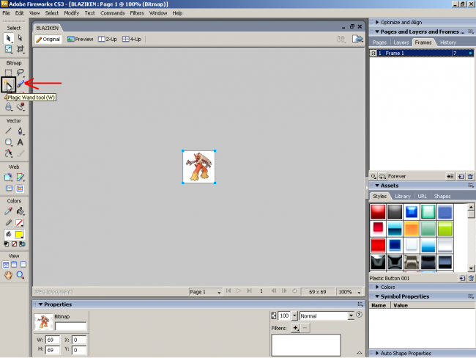
Task: Select the Paint Bucket tool
Action: tap(20, 211)
